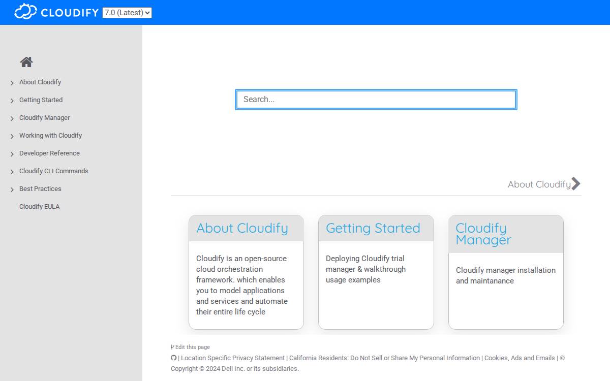Image resolution: width=610 pixels, height=381 pixels.
Task: Expand the Cloudify CLI Commands chevron
Action: (x=12, y=172)
